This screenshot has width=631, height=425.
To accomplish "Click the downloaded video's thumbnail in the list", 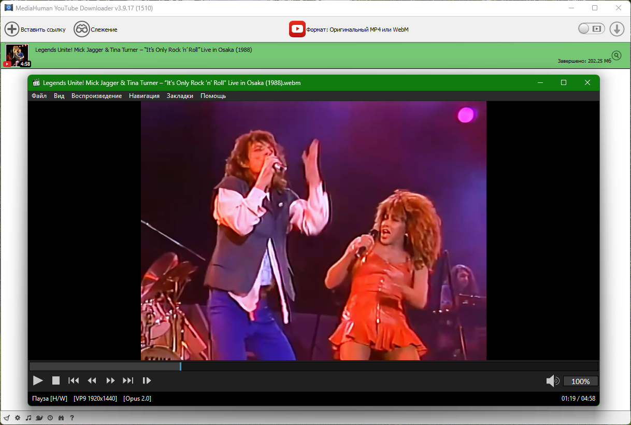I will point(18,55).
